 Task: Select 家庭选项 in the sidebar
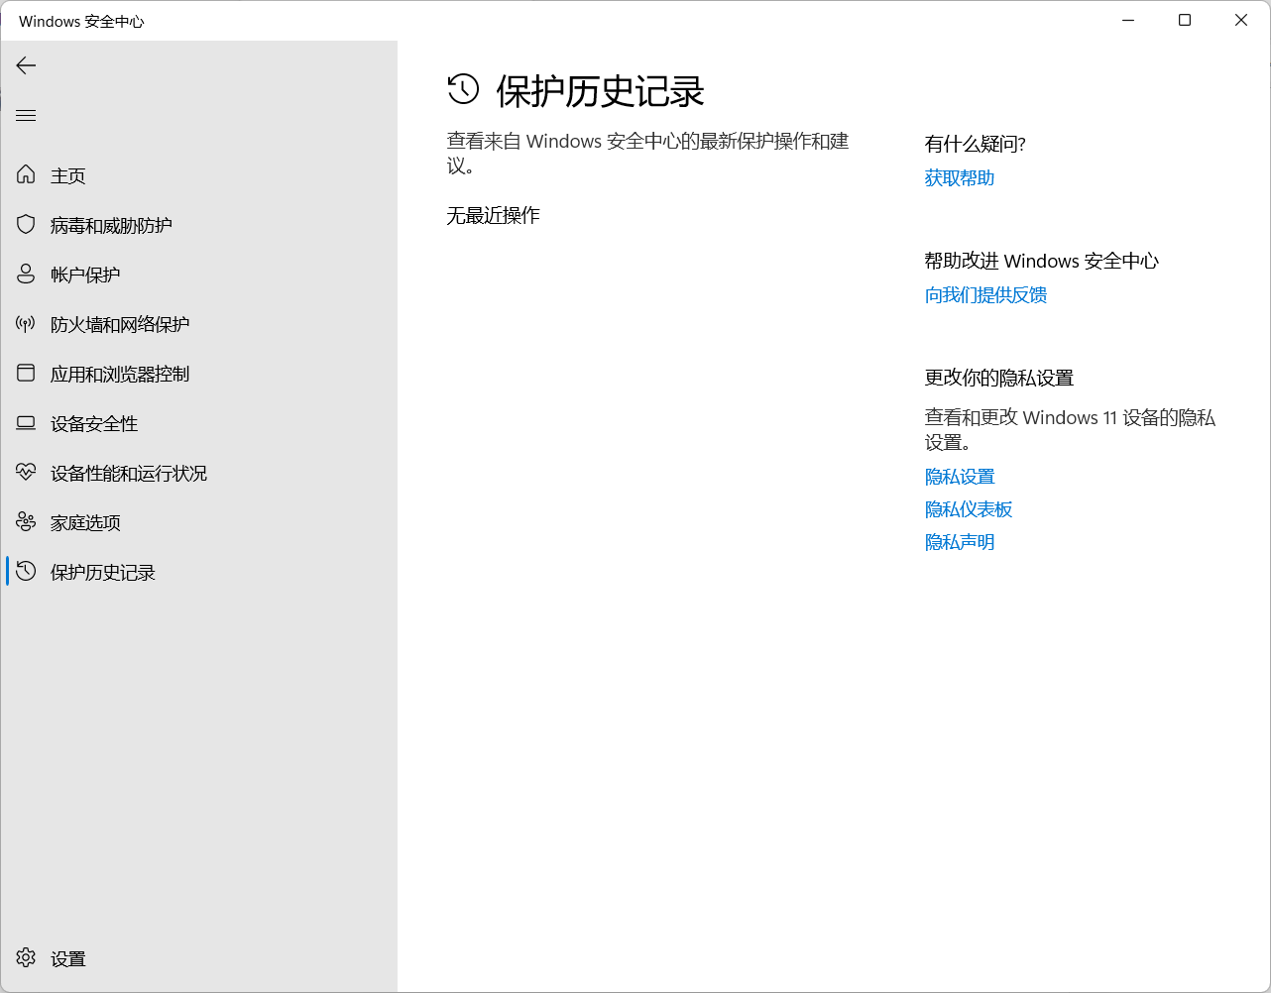[198, 522]
